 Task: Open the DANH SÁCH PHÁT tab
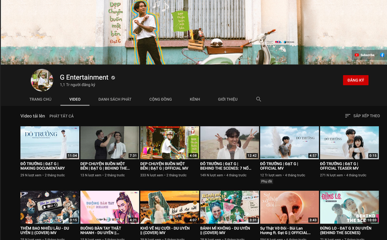coord(115,99)
